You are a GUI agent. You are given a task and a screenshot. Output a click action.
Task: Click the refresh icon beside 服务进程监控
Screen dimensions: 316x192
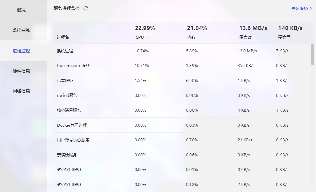coord(86,8)
